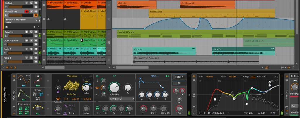Toggle the Polymer device power button
The width and height of the screenshot is (300, 118).
[14, 76]
